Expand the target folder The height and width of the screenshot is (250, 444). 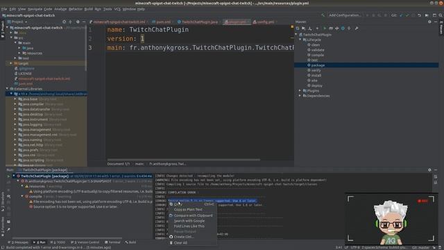11,63
